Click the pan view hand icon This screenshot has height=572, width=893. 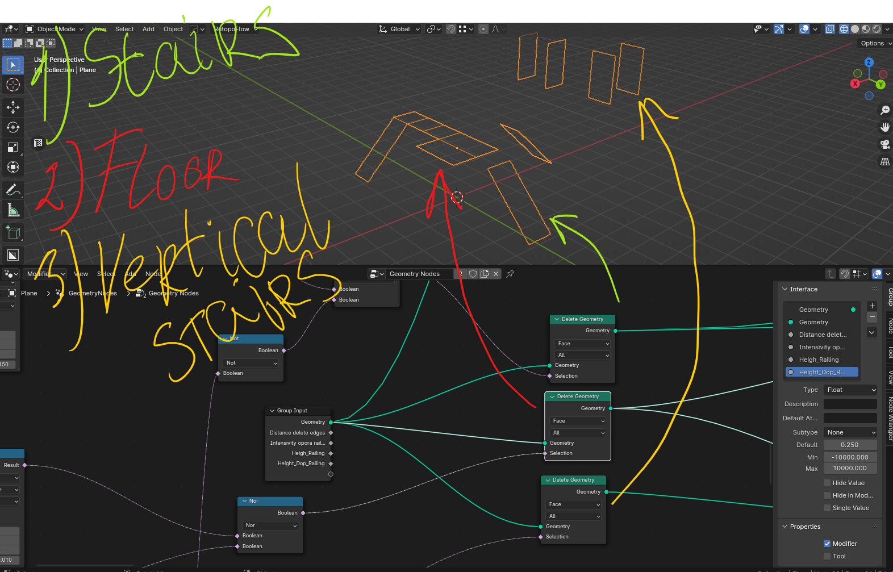click(x=884, y=127)
